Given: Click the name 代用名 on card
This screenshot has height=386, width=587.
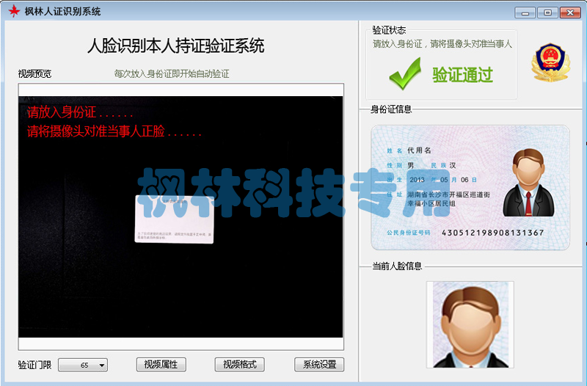Looking at the screenshot, I should [x=419, y=150].
